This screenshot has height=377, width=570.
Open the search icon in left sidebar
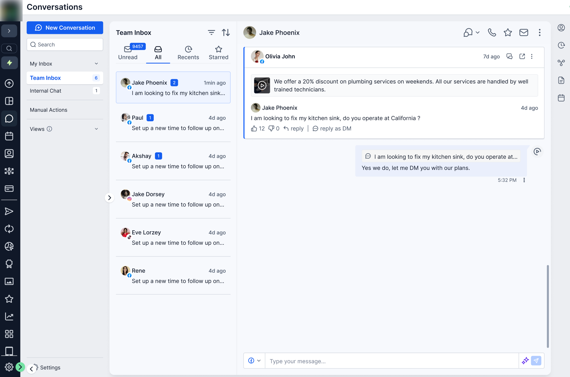pyautogui.click(x=9, y=48)
